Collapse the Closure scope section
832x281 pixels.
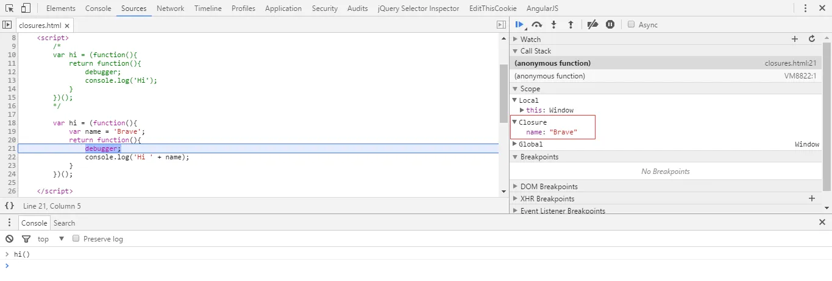pyautogui.click(x=514, y=122)
